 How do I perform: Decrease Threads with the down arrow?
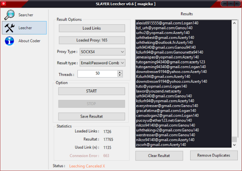[120, 75]
